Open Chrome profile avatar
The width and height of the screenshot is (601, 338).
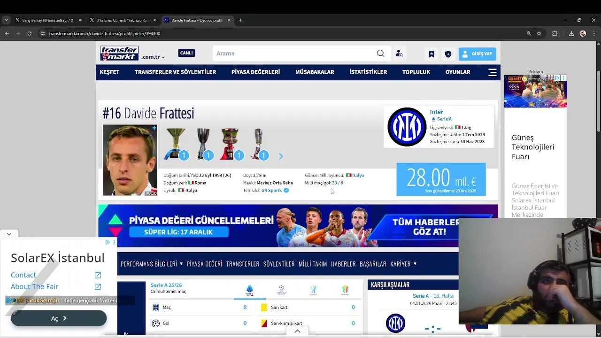pos(583,33)
